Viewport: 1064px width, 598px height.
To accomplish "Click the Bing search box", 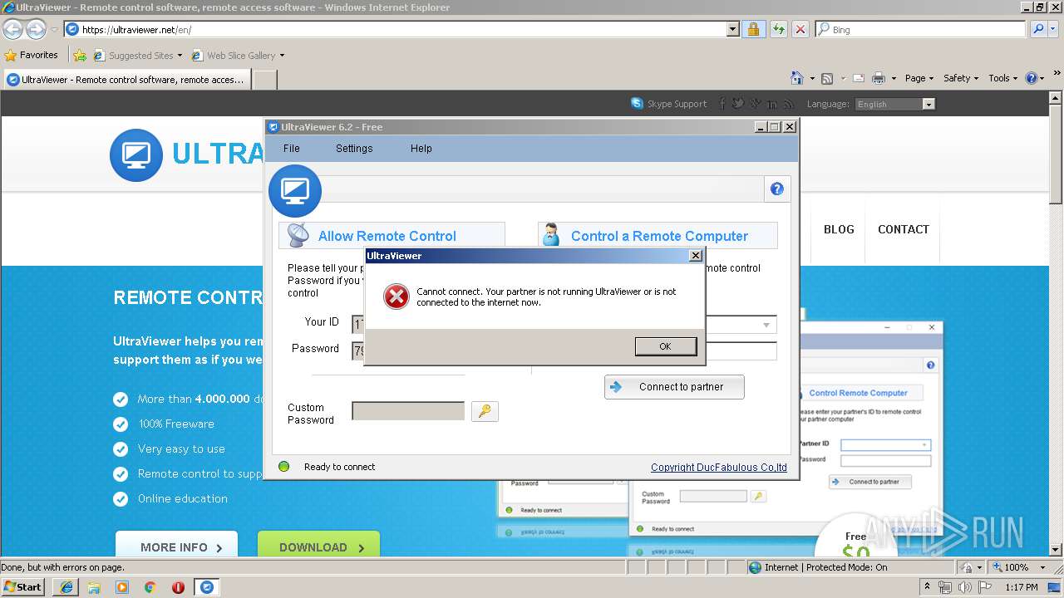I will point(921,29).
